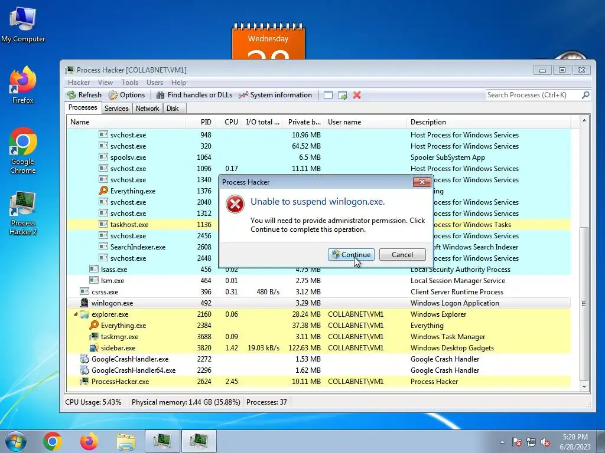Switch to the Services tab
The image size is (605, 453).
[116, 109]
